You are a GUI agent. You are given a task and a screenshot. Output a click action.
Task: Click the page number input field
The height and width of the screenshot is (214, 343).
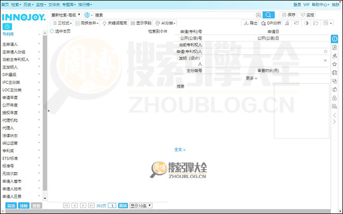click(112, 206)
